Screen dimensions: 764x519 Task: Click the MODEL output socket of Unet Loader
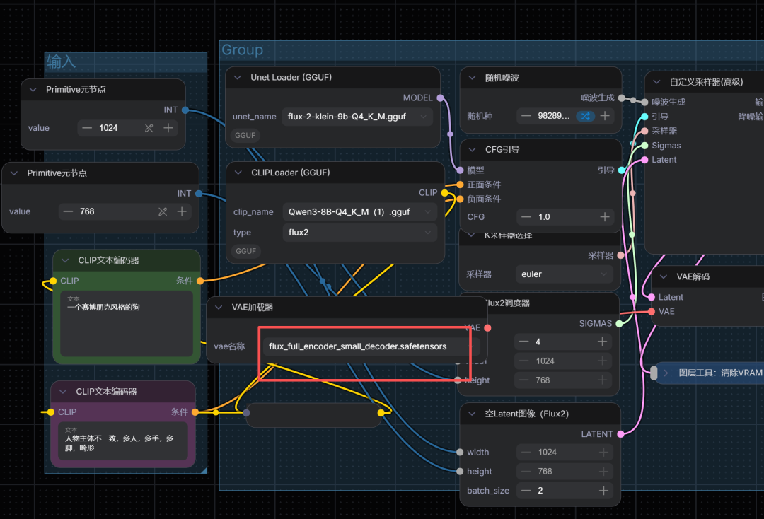[441, 98]
